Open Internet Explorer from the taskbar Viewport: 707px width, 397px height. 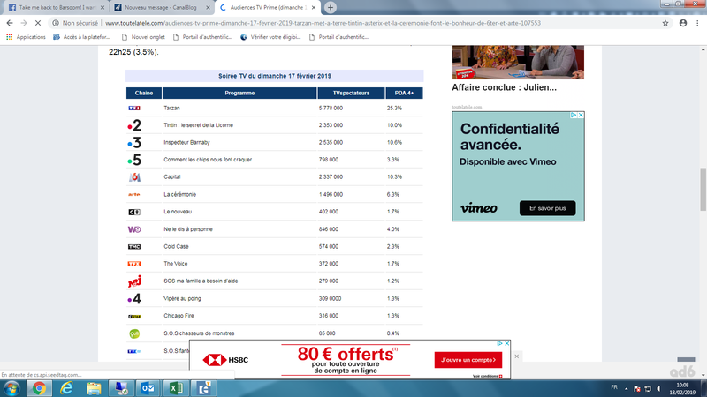[x=67, y=388]
